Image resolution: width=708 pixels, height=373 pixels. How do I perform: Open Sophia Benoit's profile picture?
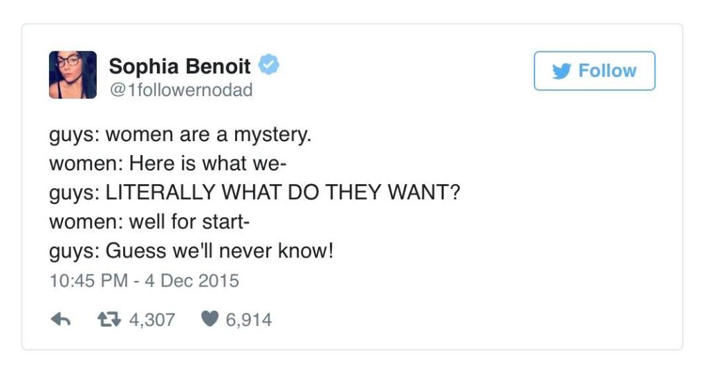(x=73, y=75)
